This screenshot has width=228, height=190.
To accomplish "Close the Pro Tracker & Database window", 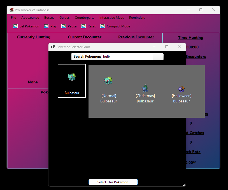I will coord(214,10).
